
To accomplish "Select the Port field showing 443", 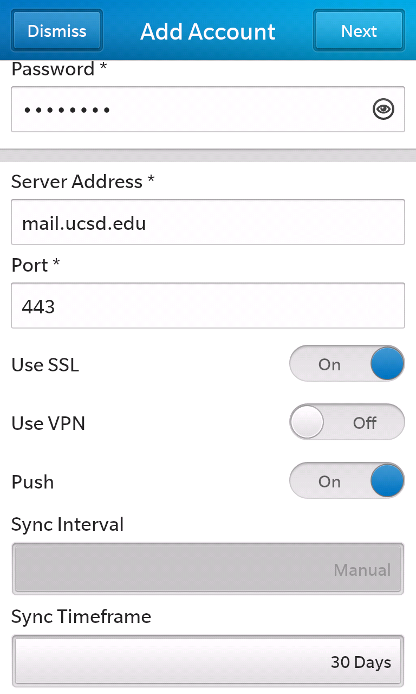I will (208, 305).
